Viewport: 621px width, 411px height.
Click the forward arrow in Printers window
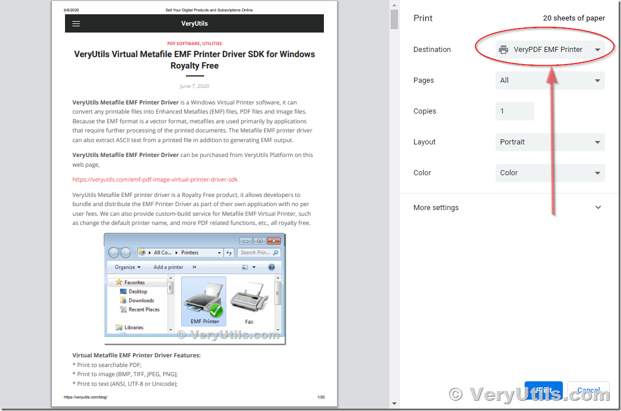click(125, 252)
